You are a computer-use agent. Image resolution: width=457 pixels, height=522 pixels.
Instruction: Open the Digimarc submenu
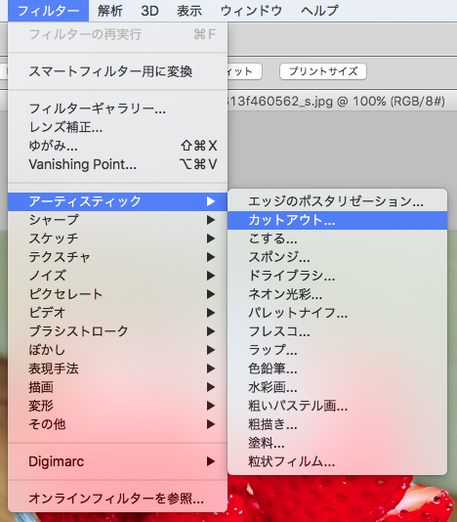pos(118,461)
